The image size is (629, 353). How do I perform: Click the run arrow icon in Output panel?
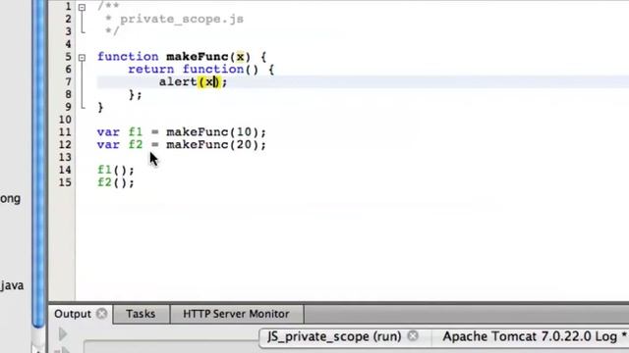[63, 333]
